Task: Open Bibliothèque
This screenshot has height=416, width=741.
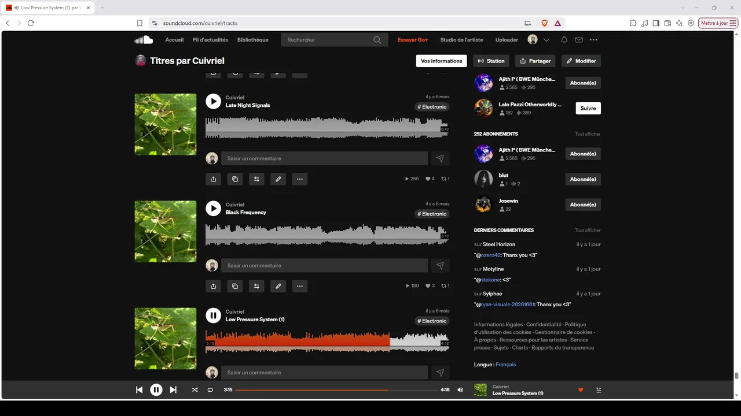Action: tap(253, 40)
